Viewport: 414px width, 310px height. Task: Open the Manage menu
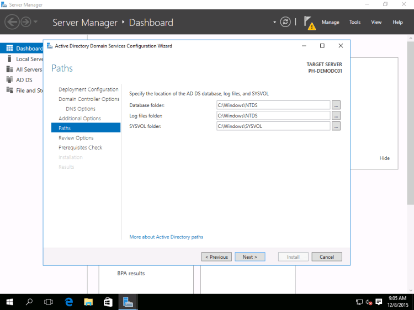pyautogui.click(x=330, y=22)
